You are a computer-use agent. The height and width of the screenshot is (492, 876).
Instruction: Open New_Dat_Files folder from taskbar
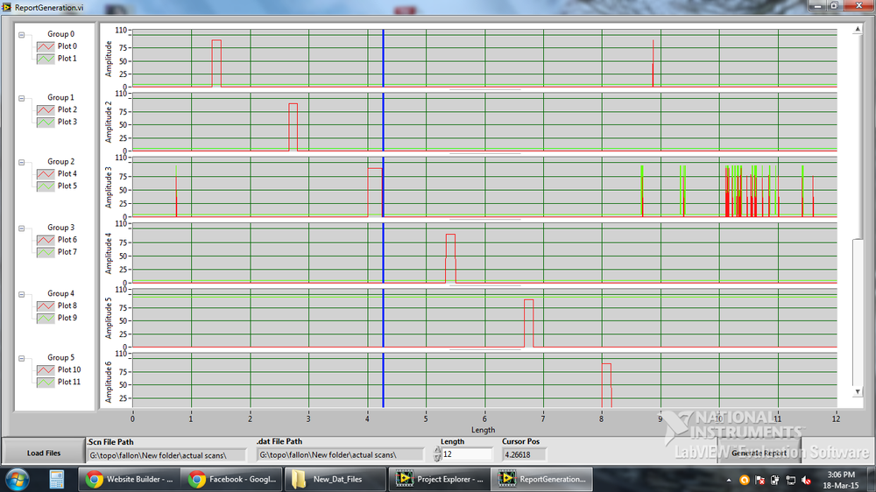(336, 479)
